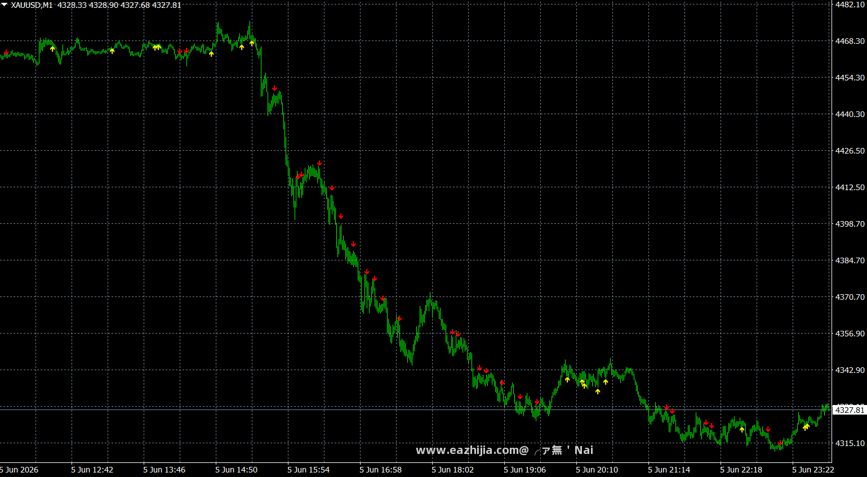
Task: Select red sell arrow just below 4426.50 level
Action: point(319,163)
